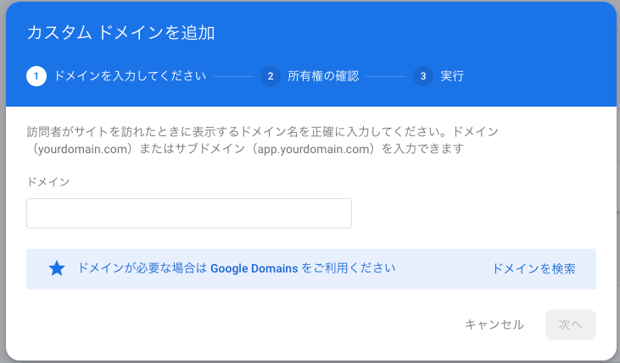Click the 実行 step label

tap(452, 76)
